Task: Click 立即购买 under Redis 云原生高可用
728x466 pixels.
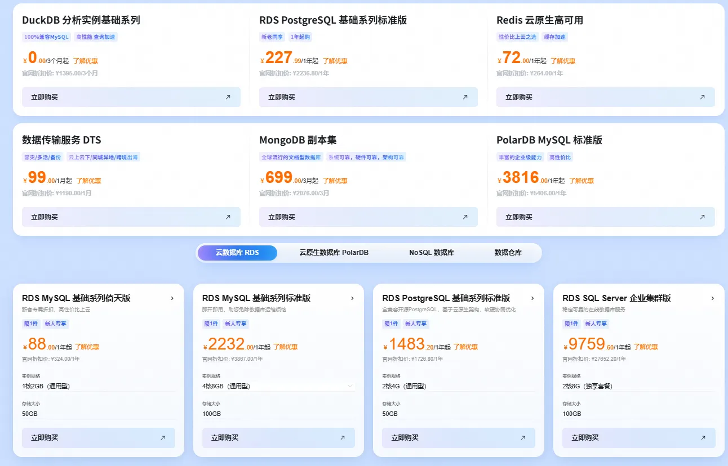Action: (606, 97)
